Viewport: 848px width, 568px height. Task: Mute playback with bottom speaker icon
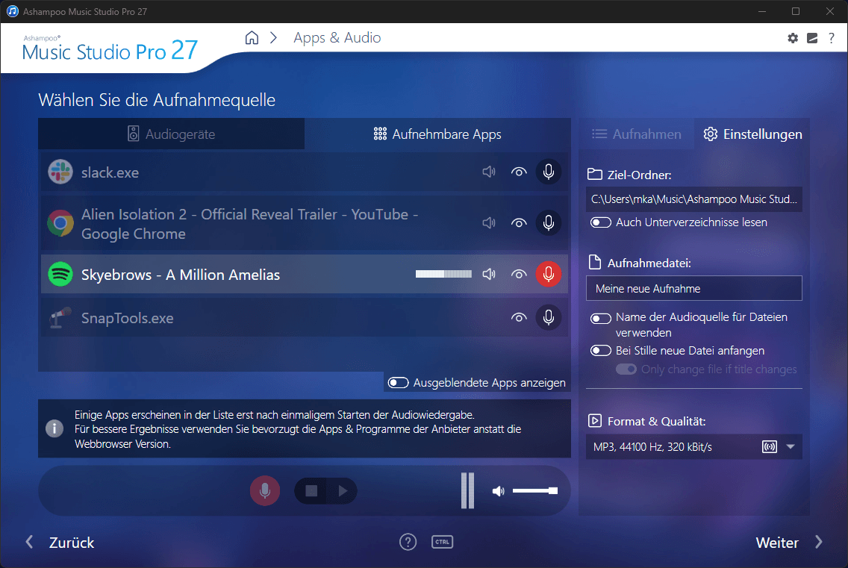(498, 491)
